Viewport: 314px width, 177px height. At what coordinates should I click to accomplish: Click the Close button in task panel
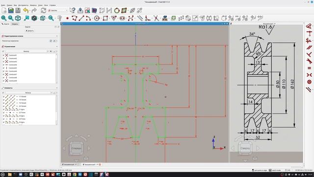[30, 30]
